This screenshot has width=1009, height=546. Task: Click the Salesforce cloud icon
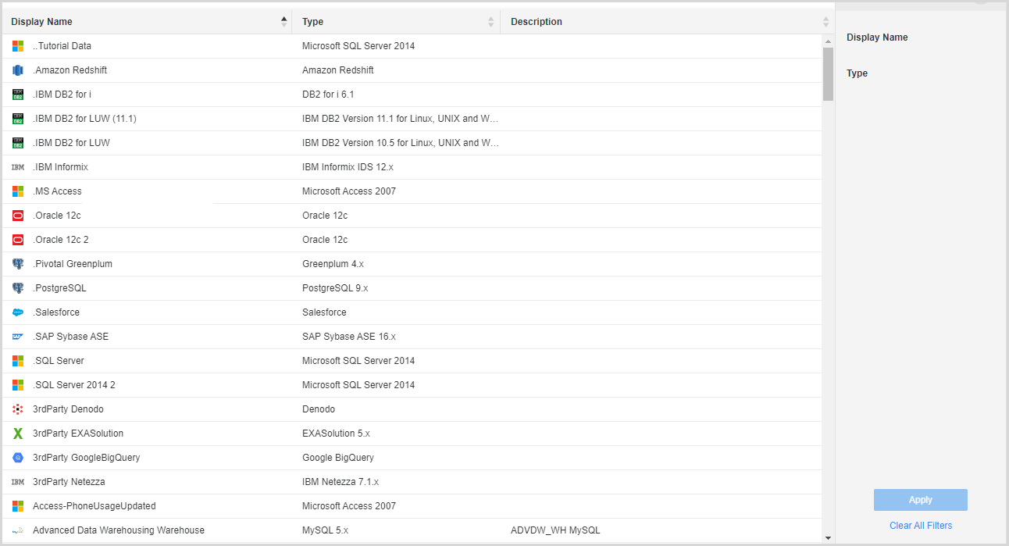click(18, 312)
